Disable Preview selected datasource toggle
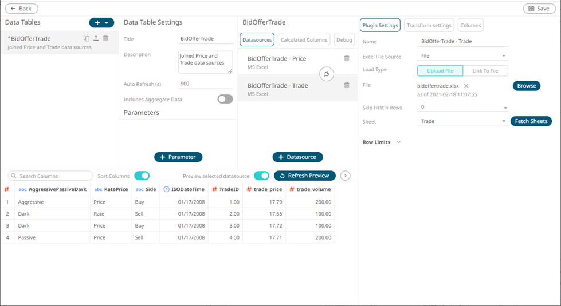The width and height of the screenshot is (561, 306). click(261, 176)
